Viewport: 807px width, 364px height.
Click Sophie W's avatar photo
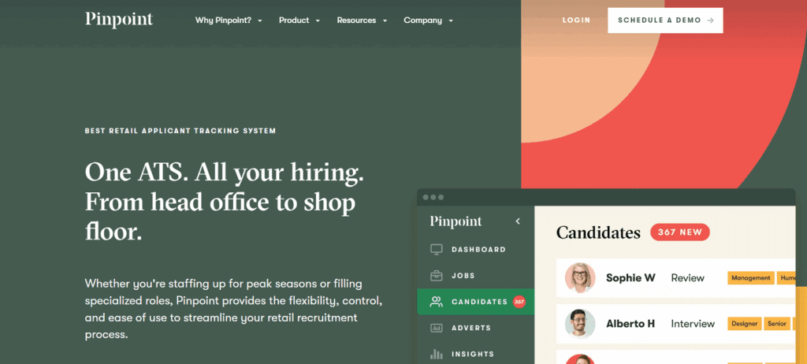580,278
